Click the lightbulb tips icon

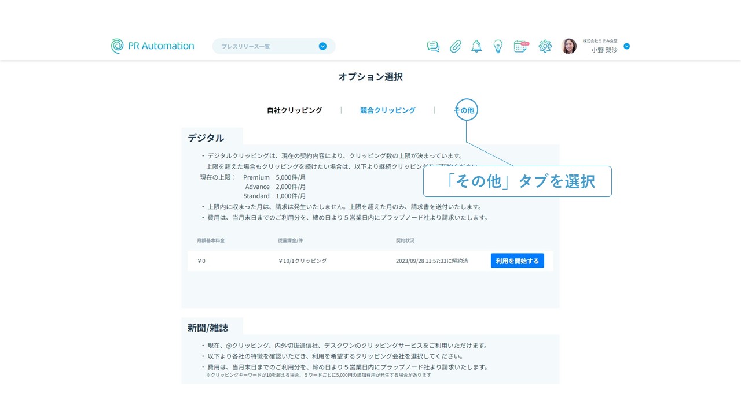point(498,47)
